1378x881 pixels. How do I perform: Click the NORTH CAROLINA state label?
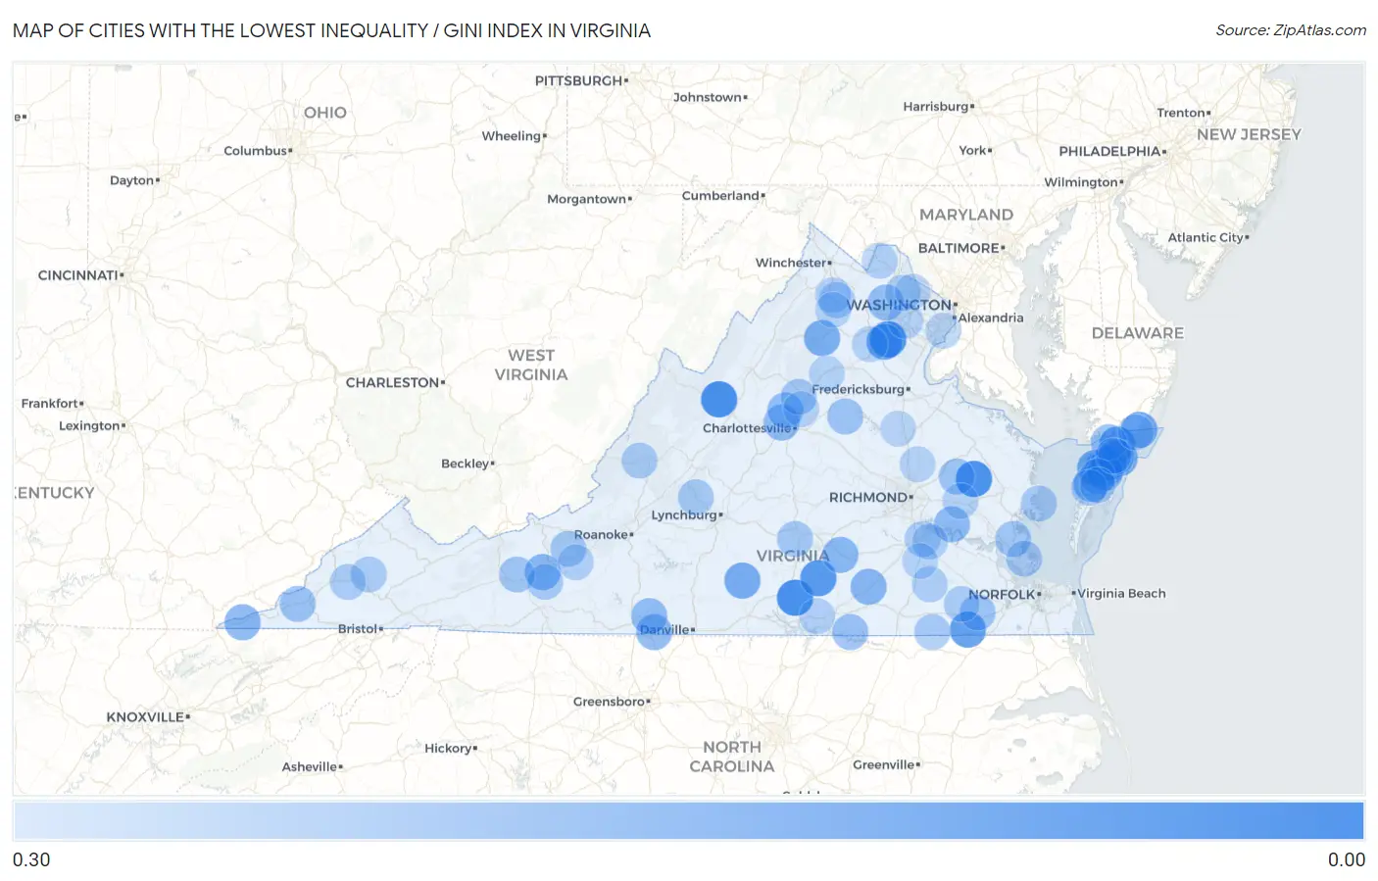click(x=732, y=757)
